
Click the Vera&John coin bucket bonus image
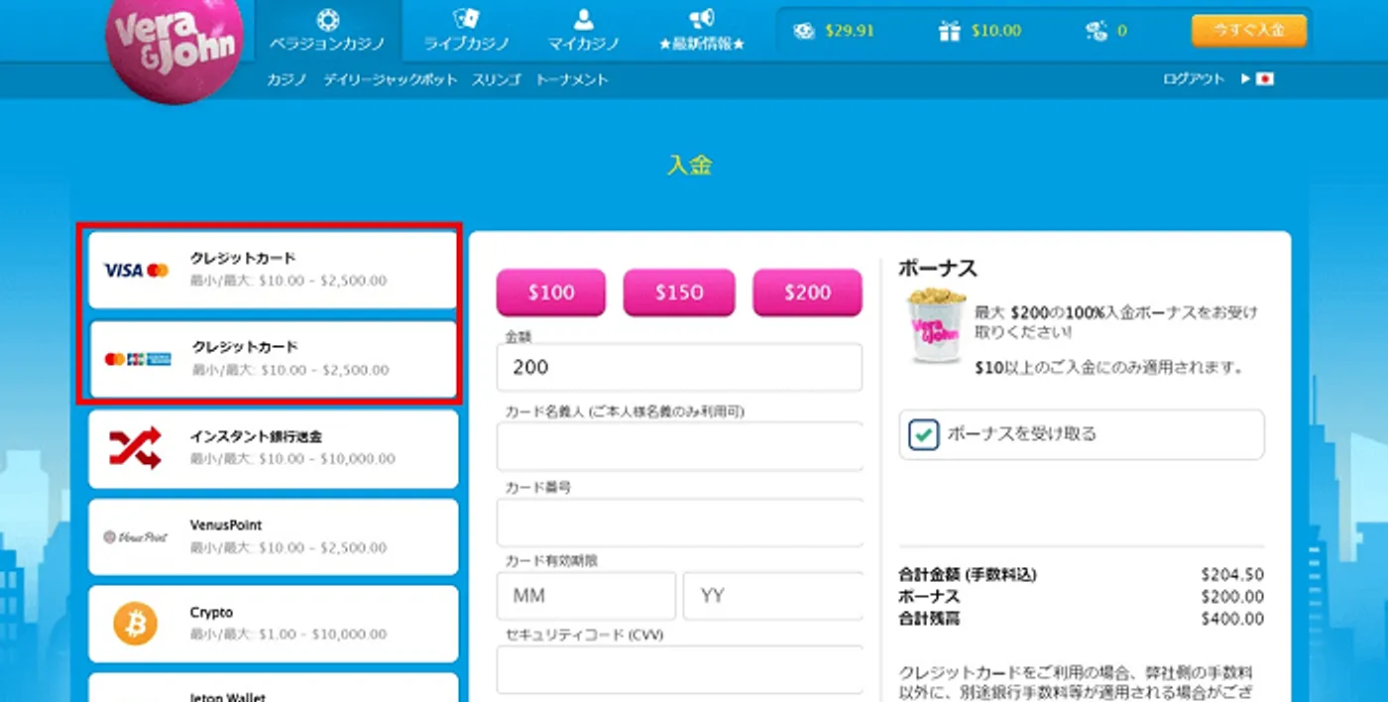click(x=936, y=325)
